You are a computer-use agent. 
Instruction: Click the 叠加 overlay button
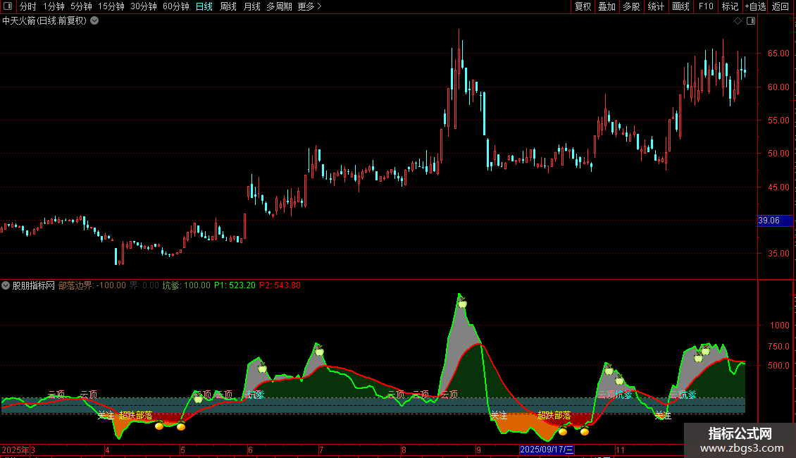(x=607, y=6)
